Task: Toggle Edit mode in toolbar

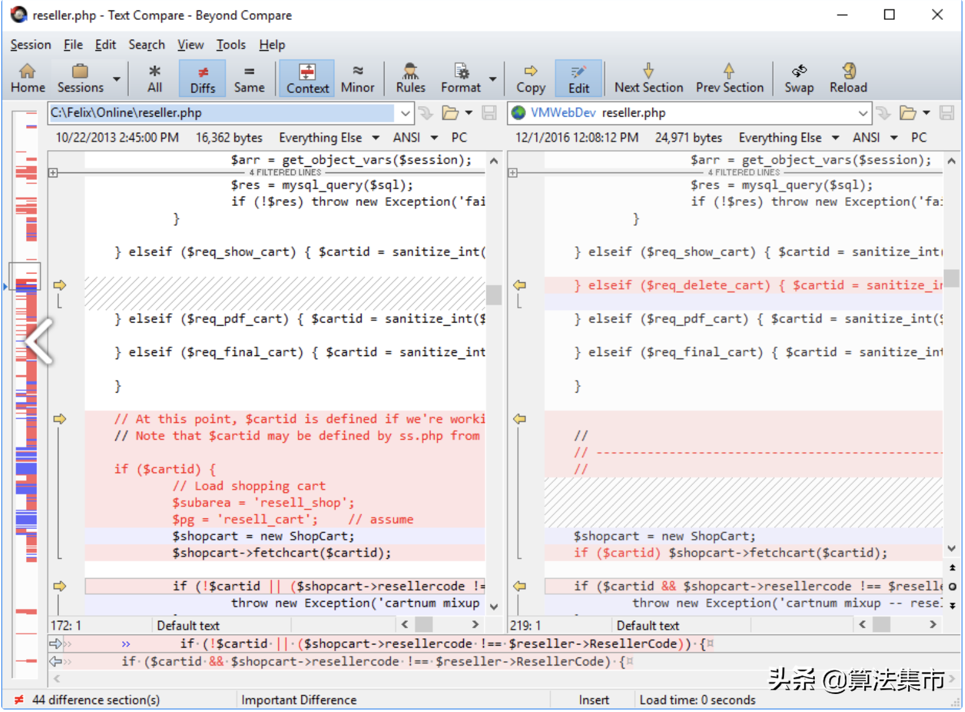Action: pos(578,78)
